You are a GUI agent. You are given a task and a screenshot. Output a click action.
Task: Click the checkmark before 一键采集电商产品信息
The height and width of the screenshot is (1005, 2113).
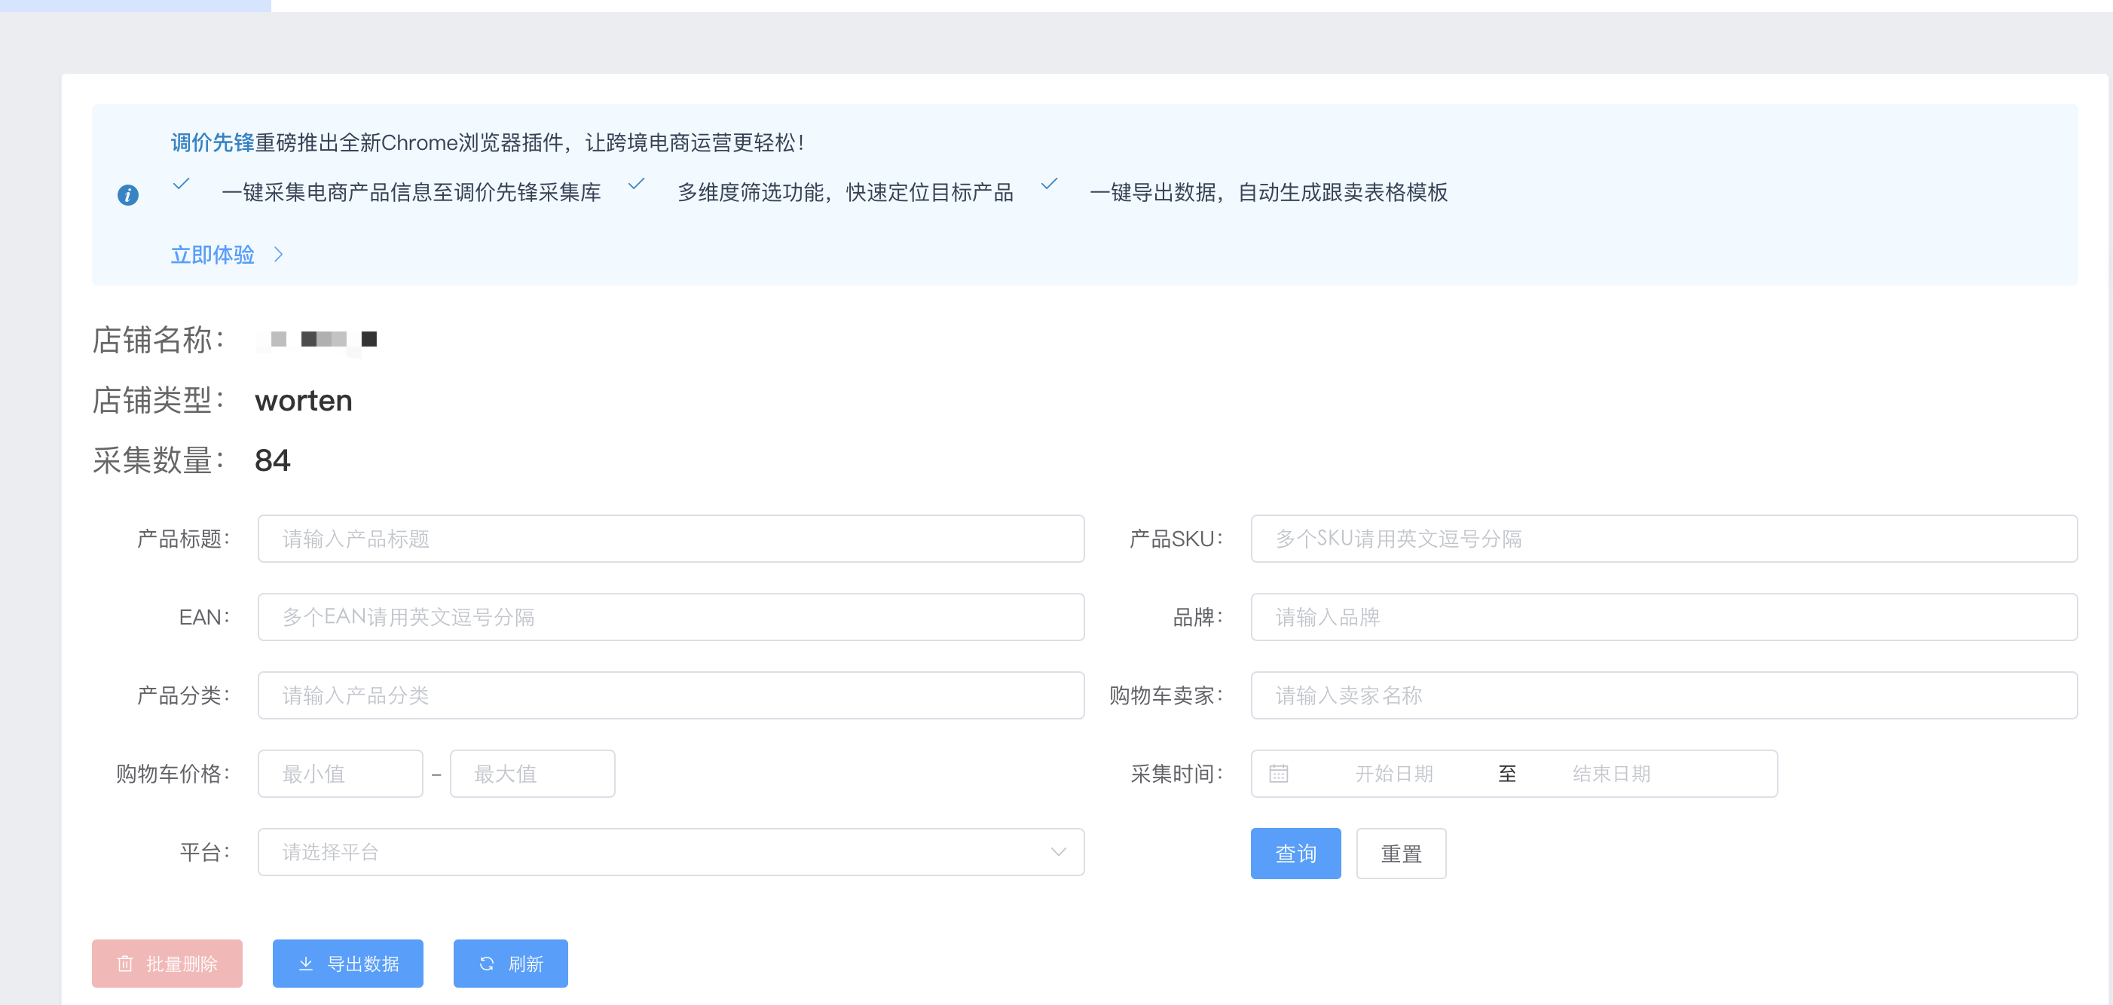182,185
